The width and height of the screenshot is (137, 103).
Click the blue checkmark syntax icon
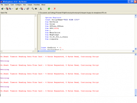coord(25,9)
